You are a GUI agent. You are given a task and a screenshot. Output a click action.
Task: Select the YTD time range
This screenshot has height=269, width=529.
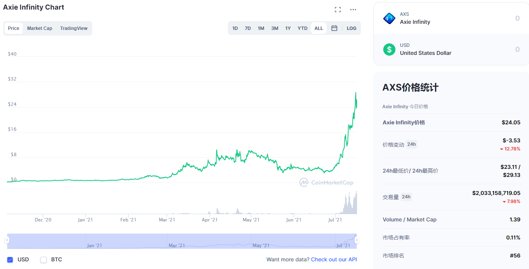[302, 28]
